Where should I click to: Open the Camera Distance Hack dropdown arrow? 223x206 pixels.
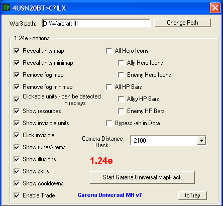[x=201, y=140]
